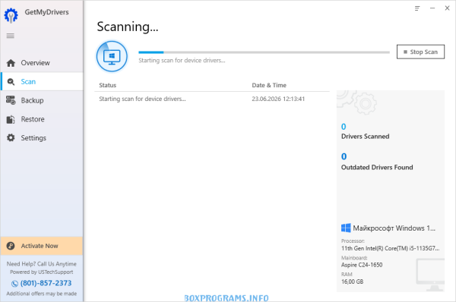Click the Date & Time column header
The width and height of the screenshot is (456, 302).
(x=269, y=86)
